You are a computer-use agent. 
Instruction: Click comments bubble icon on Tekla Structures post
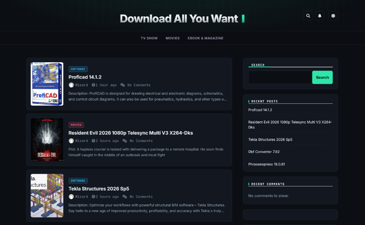pyautogui.click(x=125, y=197)
